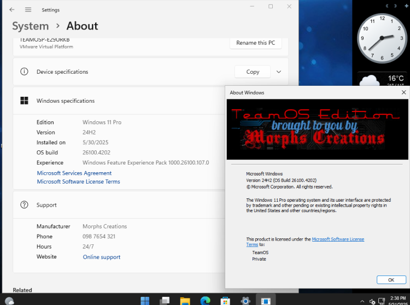
Task: Open Microsoft Store from the taskbar
Action: [225, 301]
